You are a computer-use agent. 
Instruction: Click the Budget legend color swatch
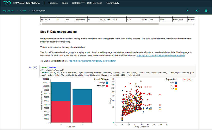point(107,82)
